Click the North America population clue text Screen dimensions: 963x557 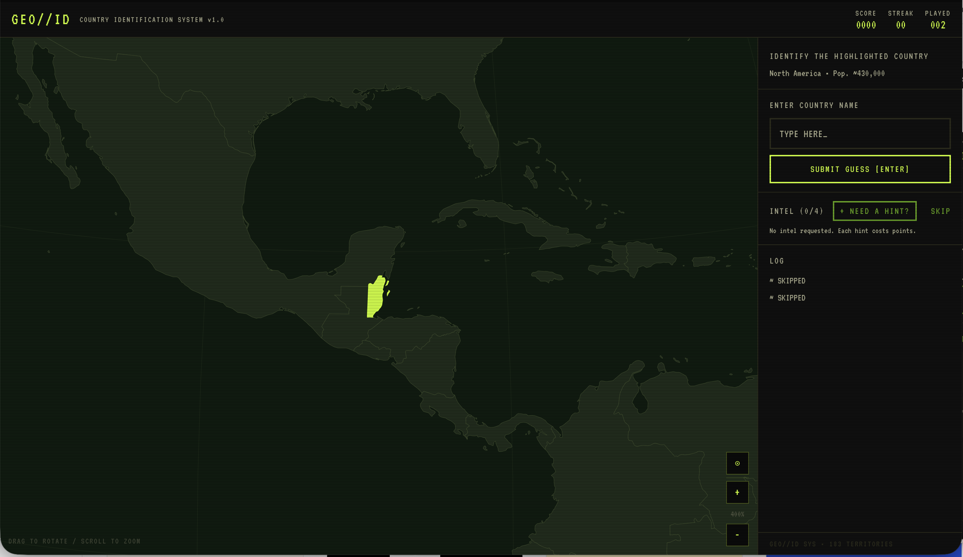[x=827, y=73]
